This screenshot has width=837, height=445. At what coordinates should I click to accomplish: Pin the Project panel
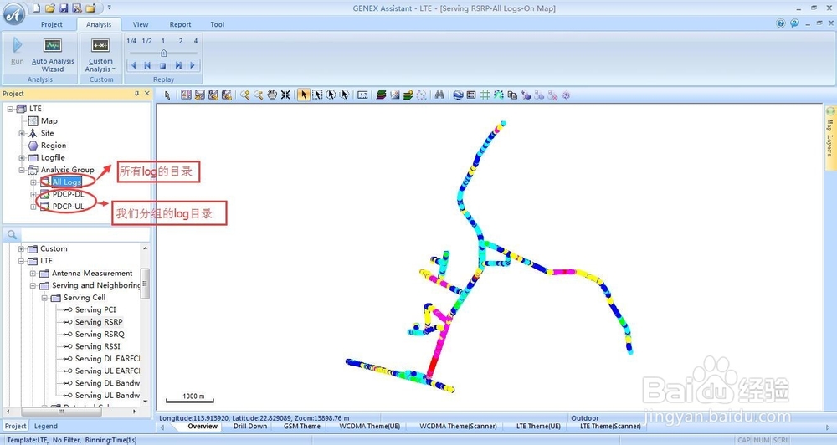point(136,94)
